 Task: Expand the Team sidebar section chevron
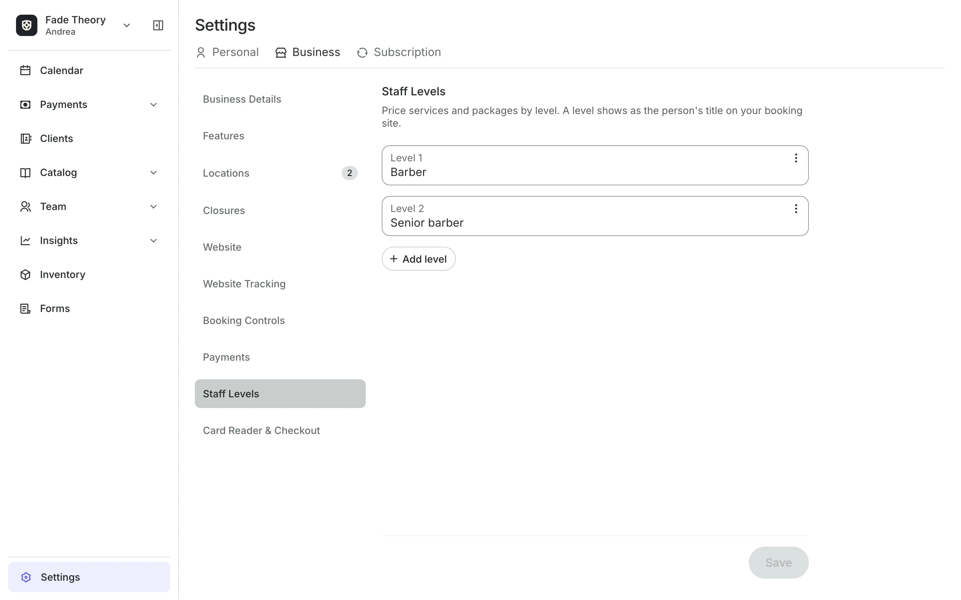[154, 207]
